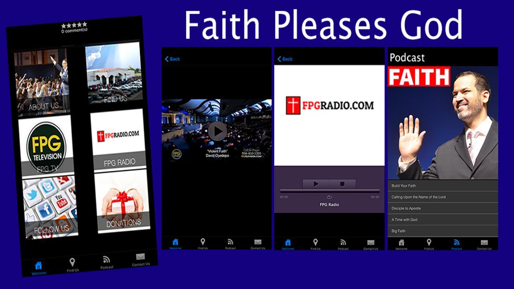Viewport: 514px width, 289px height.
Task: Click the FPGRADIO.COM logo on radio screen
Action: [x=330, y=106]
